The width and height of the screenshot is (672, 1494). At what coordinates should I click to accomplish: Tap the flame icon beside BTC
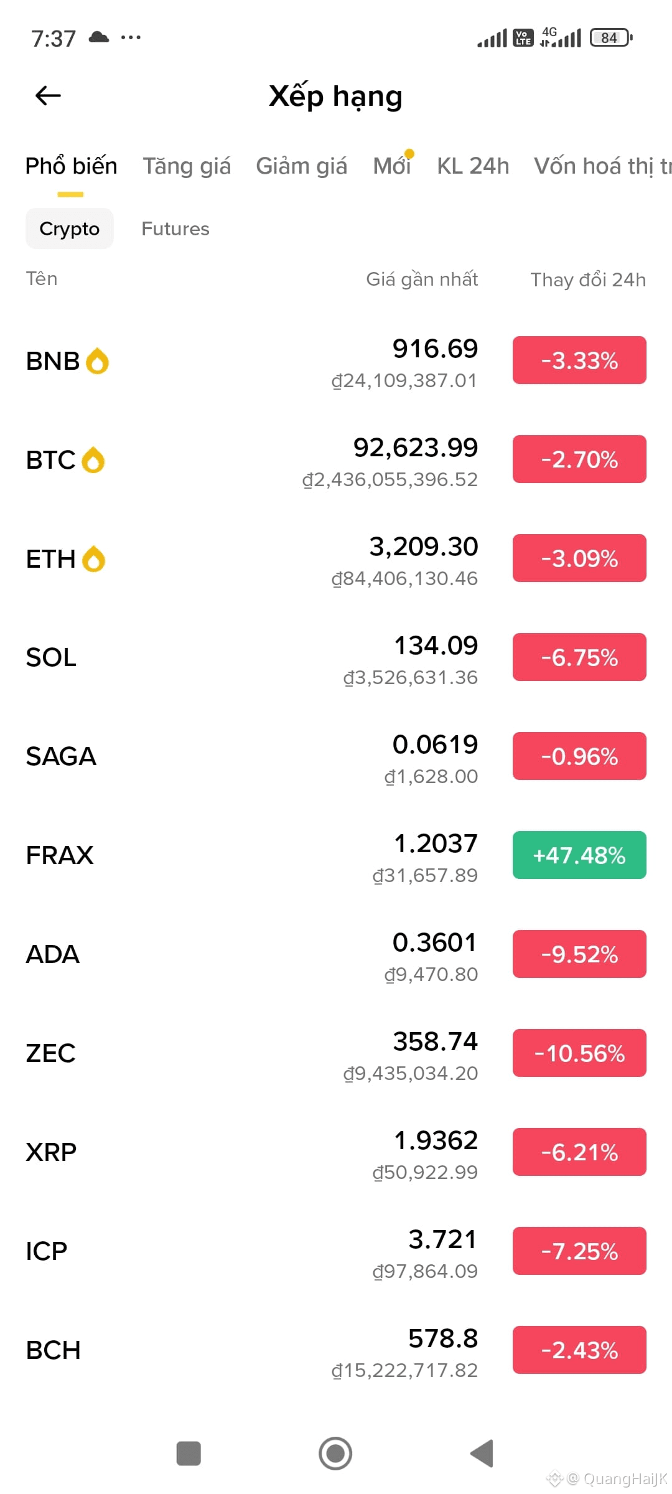coord(93,460)
